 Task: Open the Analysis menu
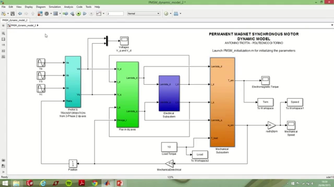pos(69,7)
